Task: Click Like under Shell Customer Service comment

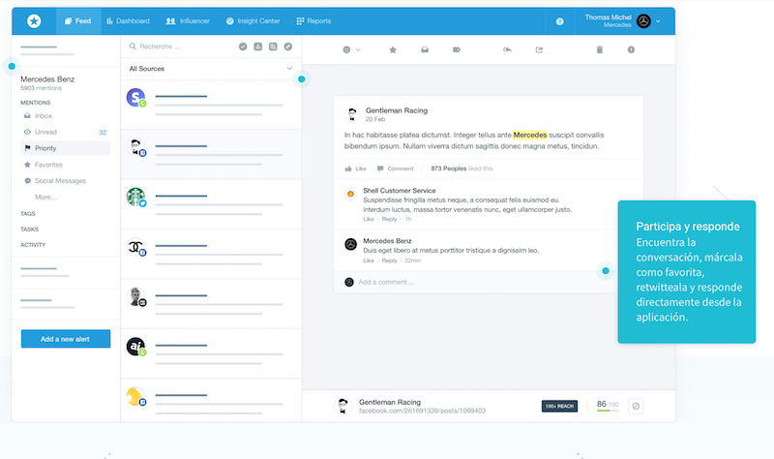Action: [369, 219]
